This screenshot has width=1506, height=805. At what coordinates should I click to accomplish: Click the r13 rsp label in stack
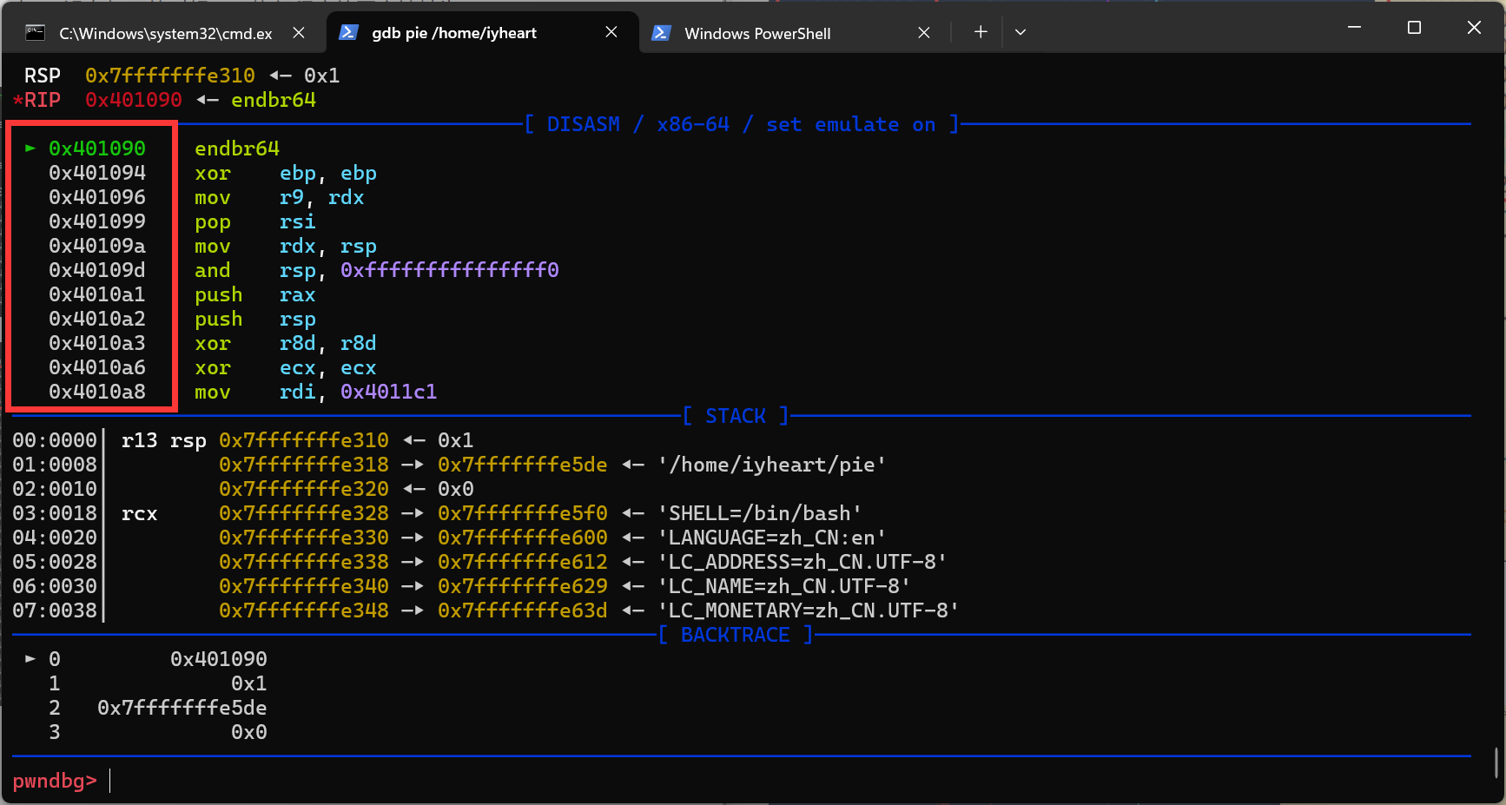tap(164, 440)
